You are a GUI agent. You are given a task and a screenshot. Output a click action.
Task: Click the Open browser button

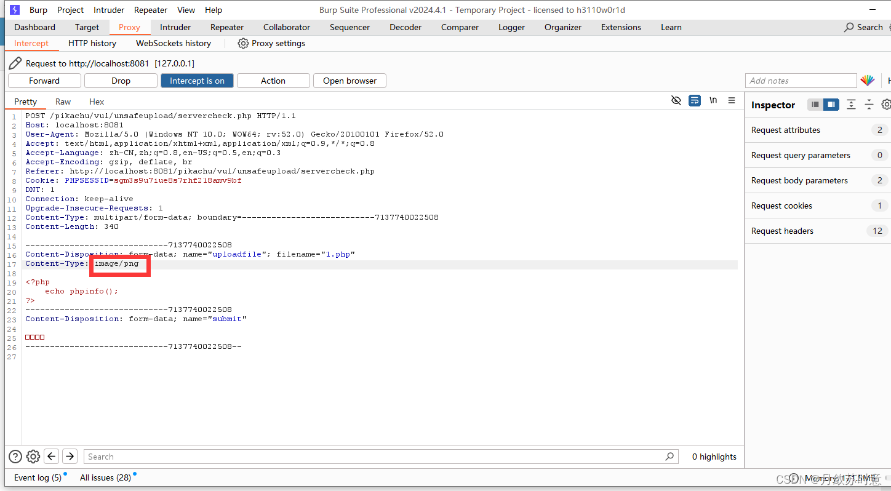pyautogui.click(x=350, y=81)
